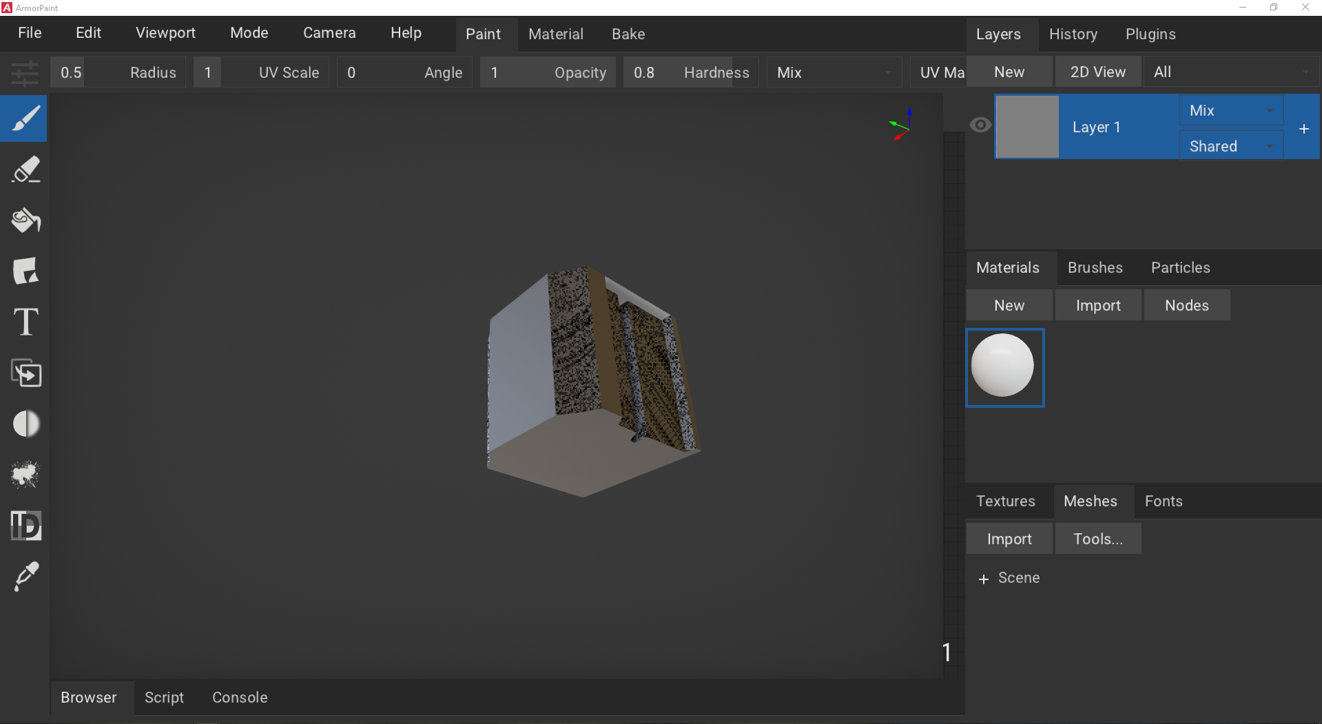Activate the Fill tool

point(24,220)
